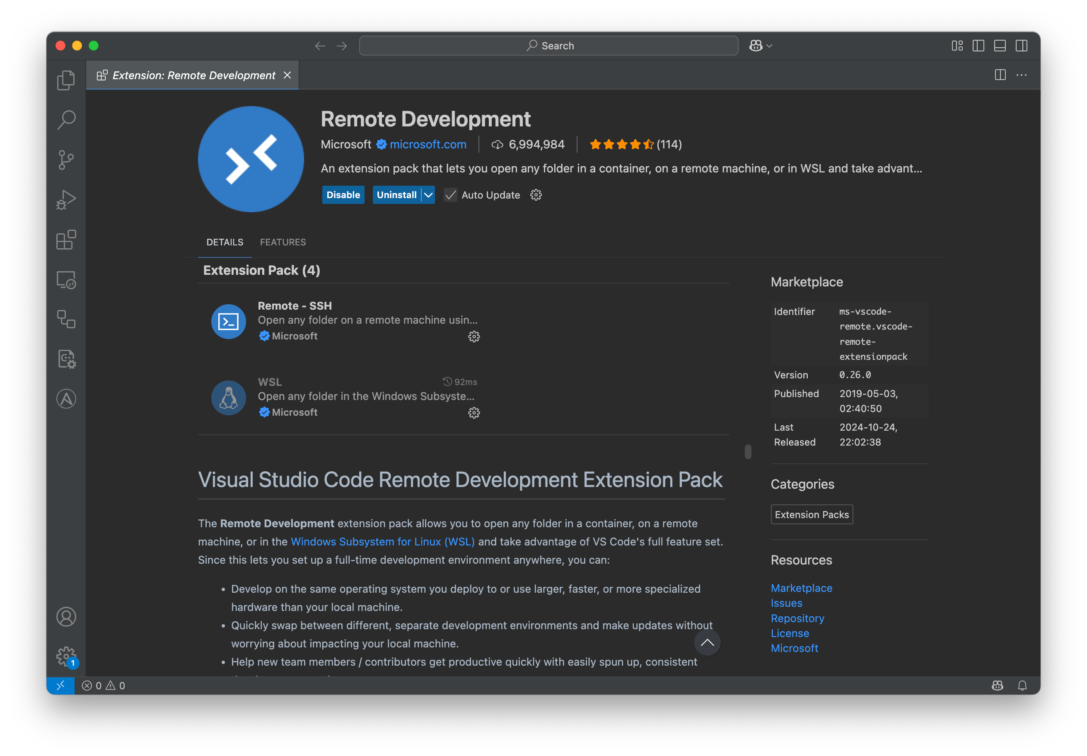Switch to the FEATURES tab
1087x756 pixels.
(283, 242)
